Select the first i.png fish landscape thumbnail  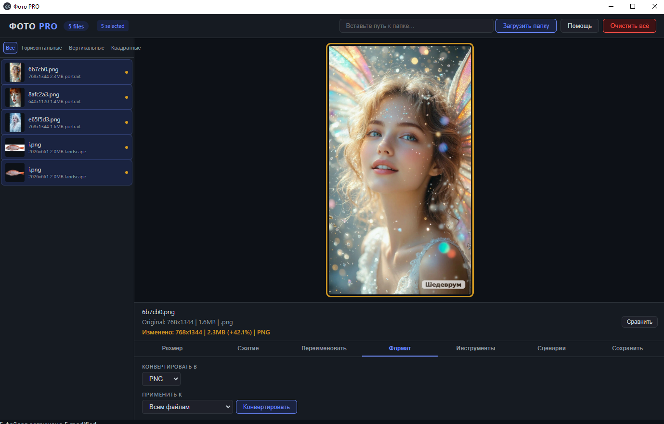point(15,147)
